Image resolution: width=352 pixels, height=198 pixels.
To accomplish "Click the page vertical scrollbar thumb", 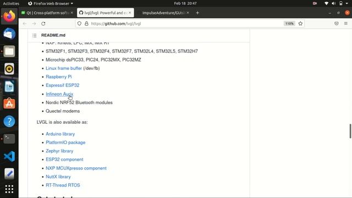I will click(x=350, y=131).
